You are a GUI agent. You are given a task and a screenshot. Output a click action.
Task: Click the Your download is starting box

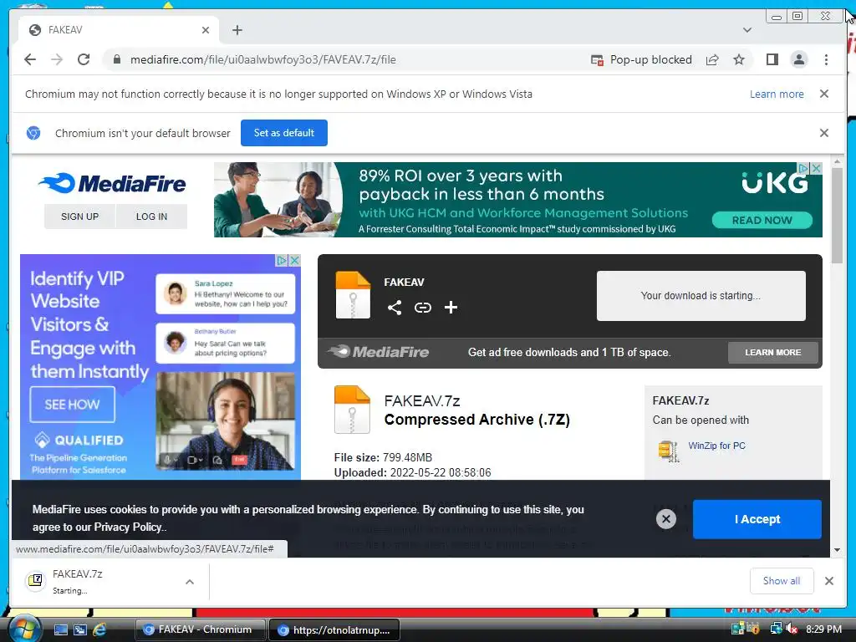pos(701,295)
